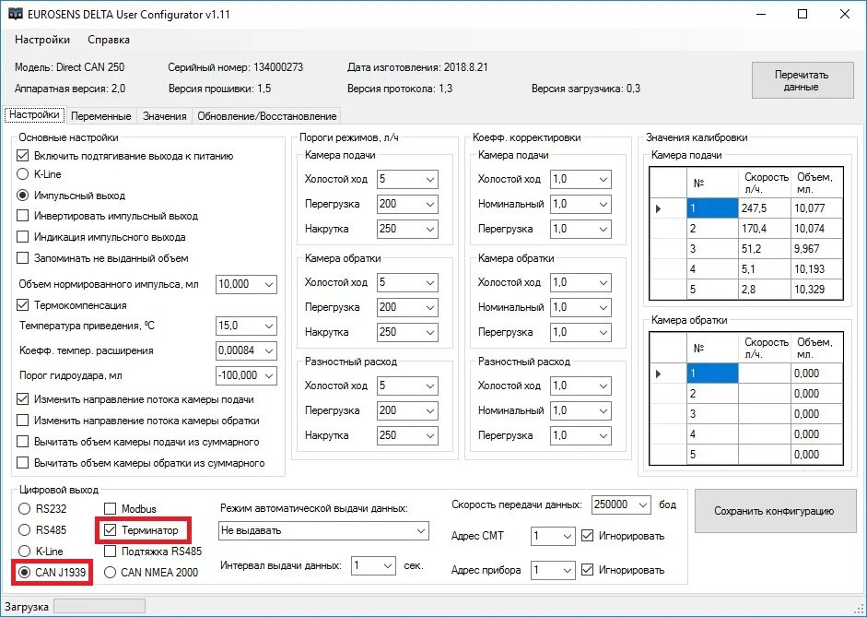Open the Справка menu
Viewport: 867px width, 617px height.
pyautogui.click(x=109, y=40)
